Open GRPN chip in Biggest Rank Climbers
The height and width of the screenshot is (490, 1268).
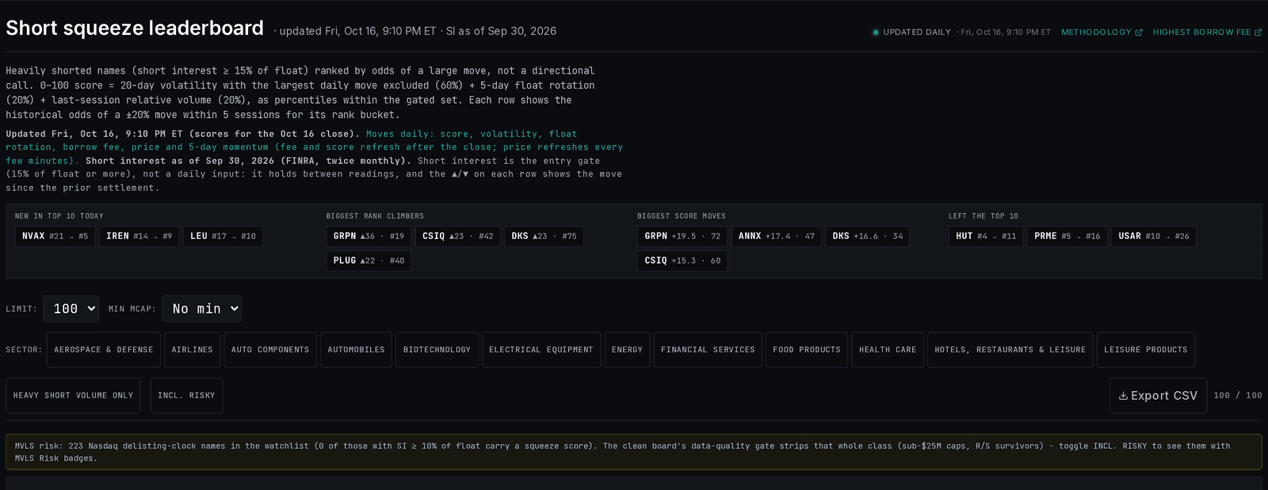click(369, 237)
